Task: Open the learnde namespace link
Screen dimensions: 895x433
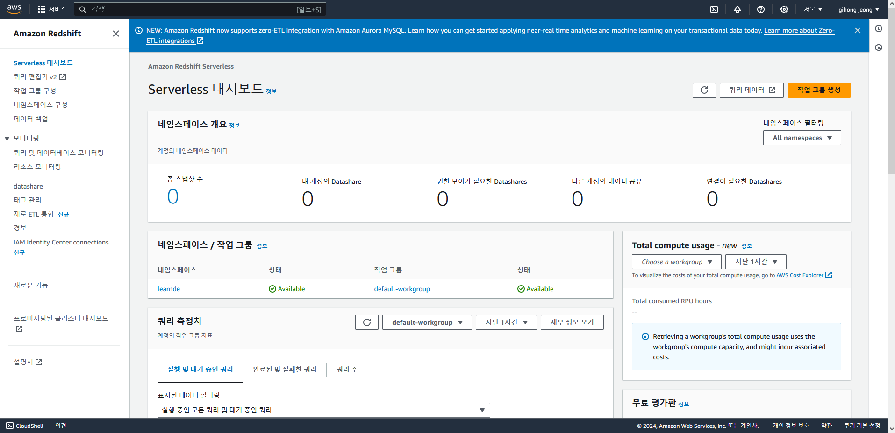Action: [169, 289]
